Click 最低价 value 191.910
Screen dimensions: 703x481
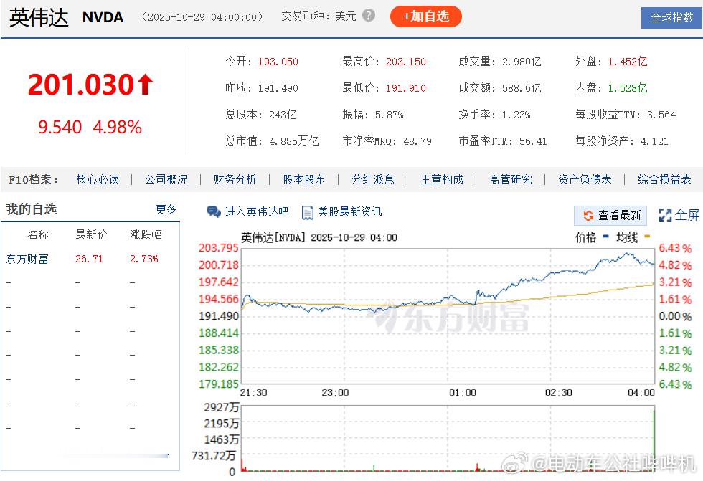pos(406,88)
